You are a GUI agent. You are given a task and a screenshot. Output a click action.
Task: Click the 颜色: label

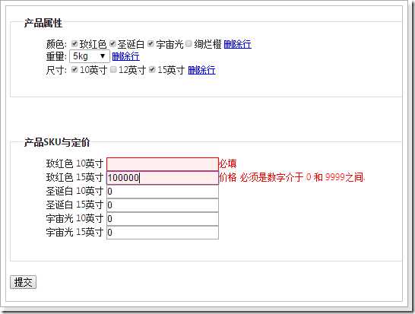coord(56,44)
